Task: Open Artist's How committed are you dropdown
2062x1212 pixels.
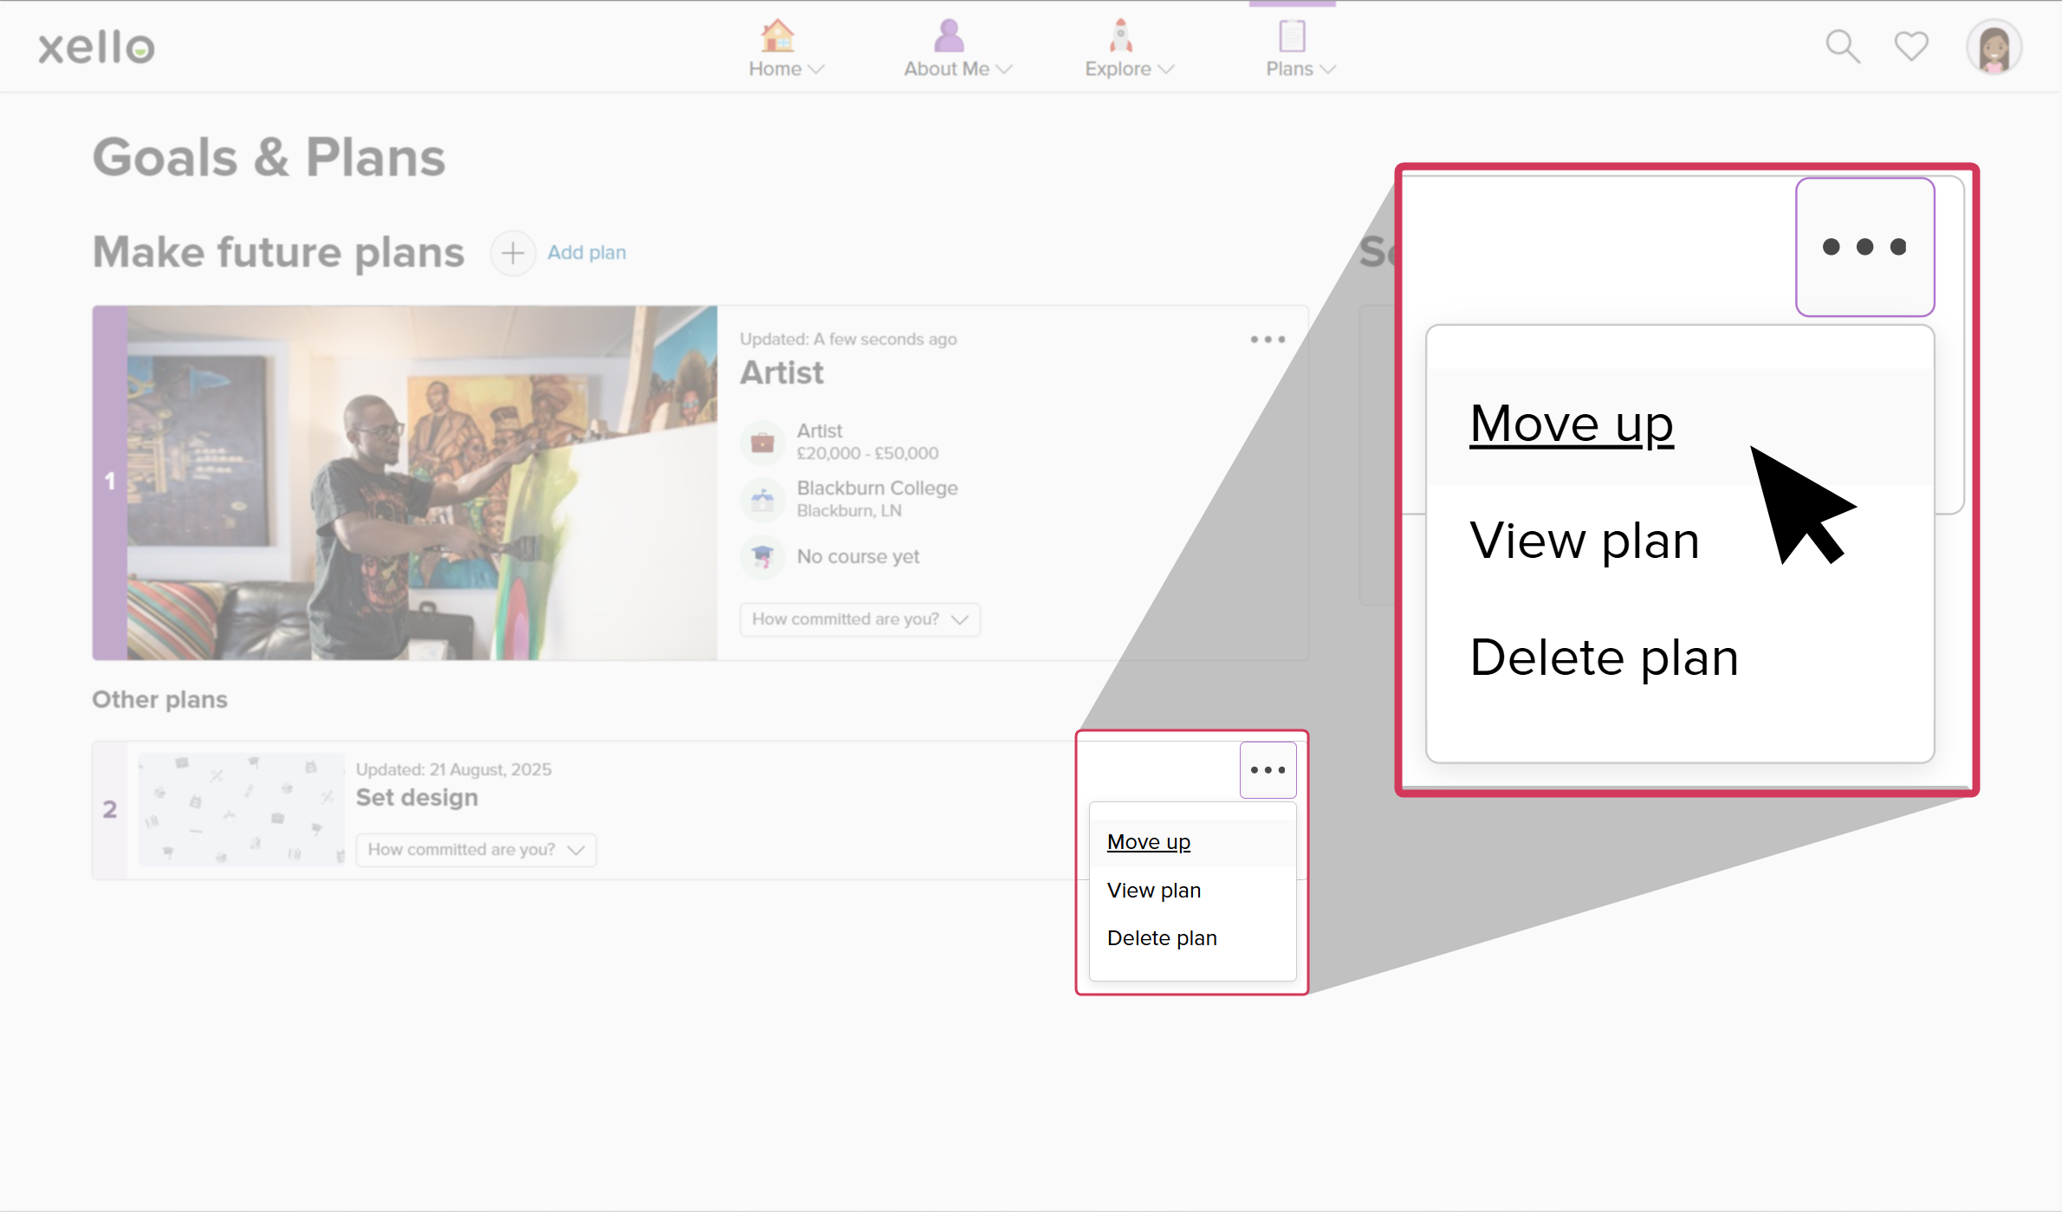Action: click(x=859, y=619)
